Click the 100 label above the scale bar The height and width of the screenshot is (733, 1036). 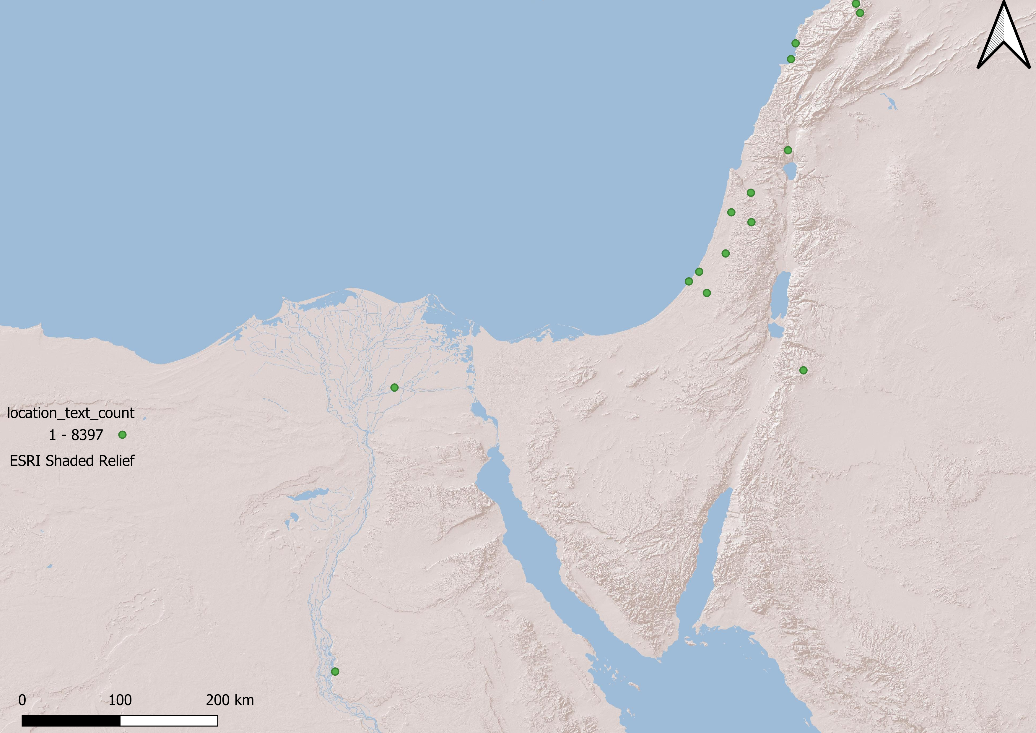click(120, 700)
